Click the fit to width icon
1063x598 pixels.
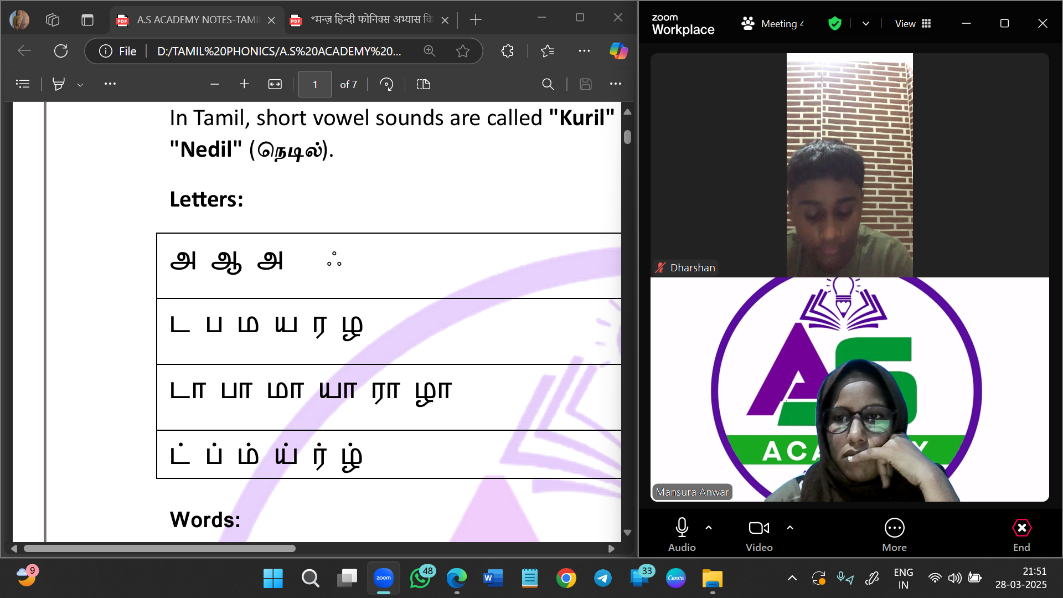tap(275, 84)
